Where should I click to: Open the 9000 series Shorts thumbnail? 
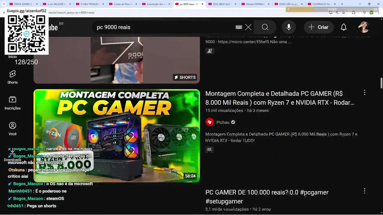[x=117, y=60]
